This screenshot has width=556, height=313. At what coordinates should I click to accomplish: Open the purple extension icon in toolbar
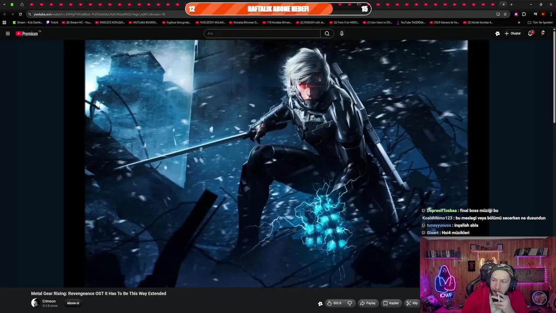coord(516,14)
